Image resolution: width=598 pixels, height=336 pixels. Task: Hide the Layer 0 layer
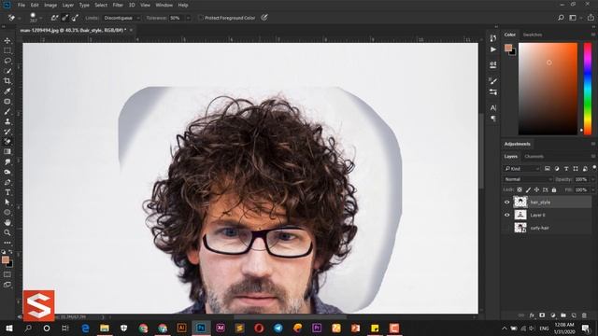(x=506, y=215)
